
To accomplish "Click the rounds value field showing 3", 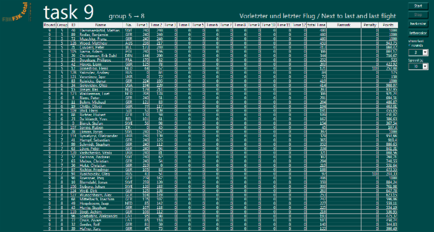I will point(415,53).
